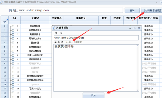Image resolution: width=162 pixels, height=98 pixels.
Task: Sort by the Id column header
Action: point(15,18)
